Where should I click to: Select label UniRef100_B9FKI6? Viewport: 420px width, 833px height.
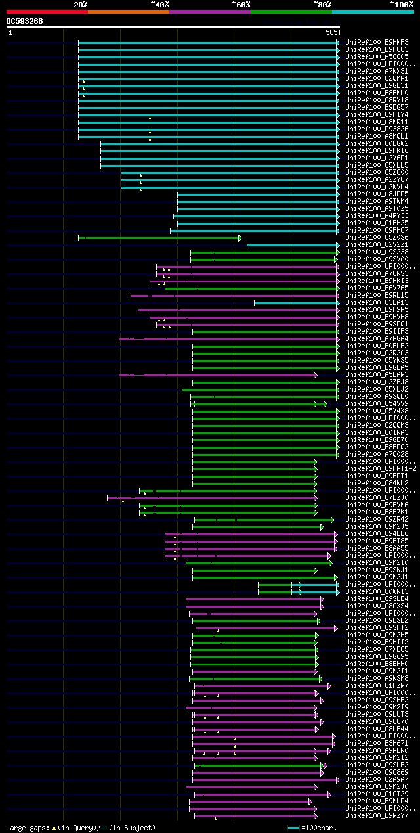(377, 151)
